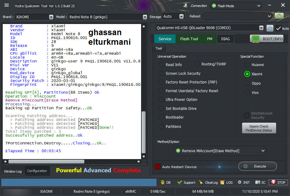Screen dimensions: 290x196
Task: Open the Tool sub-tab
Action: pyautogui.click(x=159, y=48)
